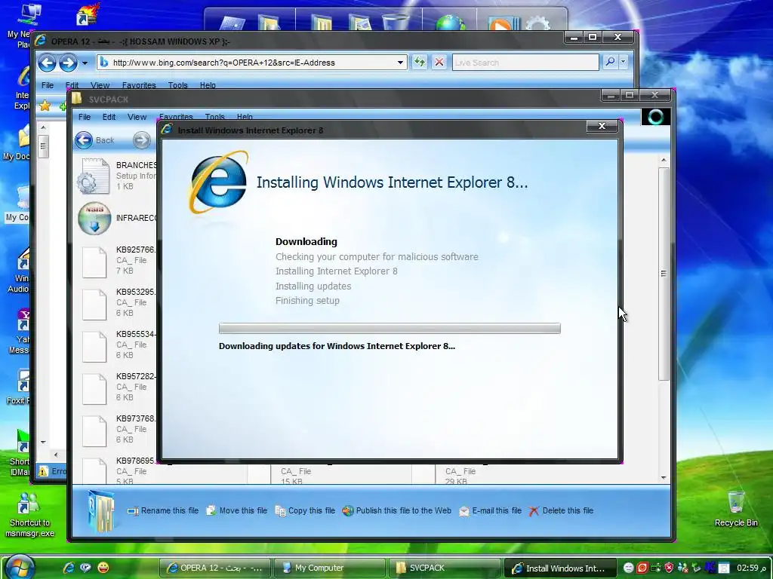Click the Favorites star icon in Internet Explorer
The image size is (773, 579).
pyautogui.click(x=45, y=106)
